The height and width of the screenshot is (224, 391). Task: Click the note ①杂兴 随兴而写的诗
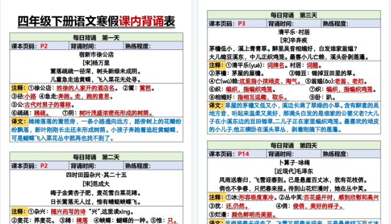pyautogui.click(x=57, y=212)
